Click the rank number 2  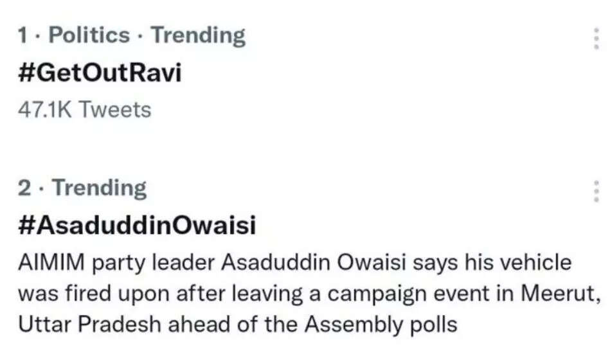24,188
